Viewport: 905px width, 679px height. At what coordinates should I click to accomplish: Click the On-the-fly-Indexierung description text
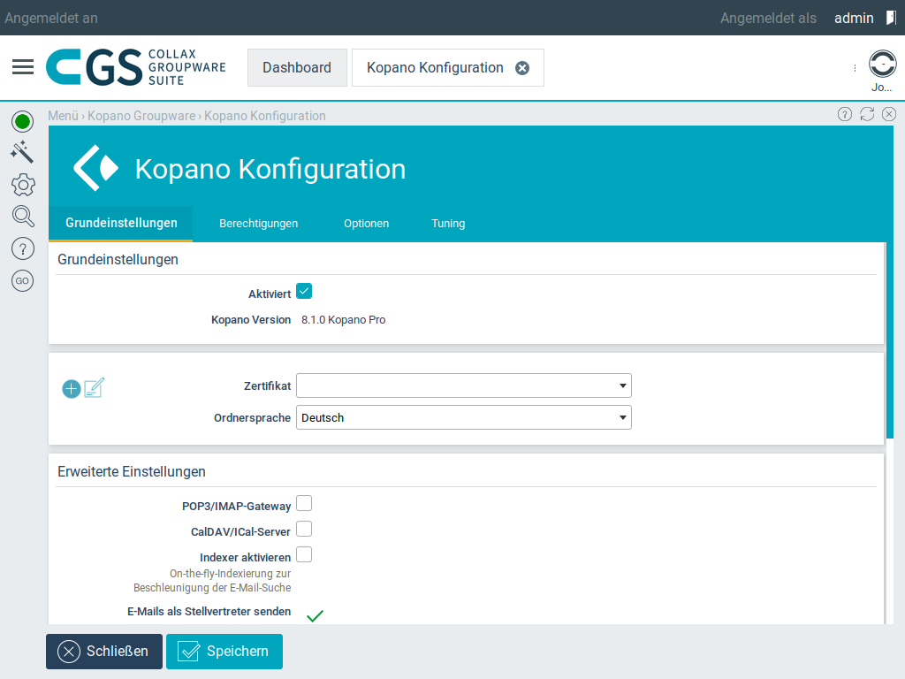tap(212, 580)
